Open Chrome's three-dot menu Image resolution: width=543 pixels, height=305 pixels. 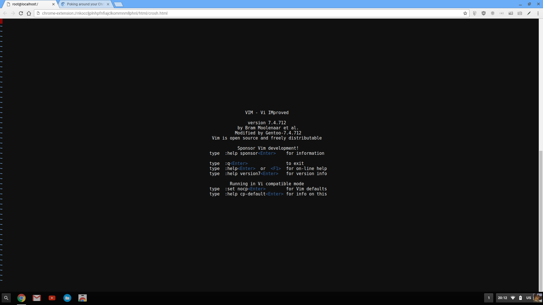point(538,13)
